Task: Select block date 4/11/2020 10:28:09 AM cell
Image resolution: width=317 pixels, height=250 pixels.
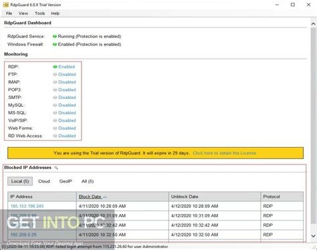Action: pos(122,206)
